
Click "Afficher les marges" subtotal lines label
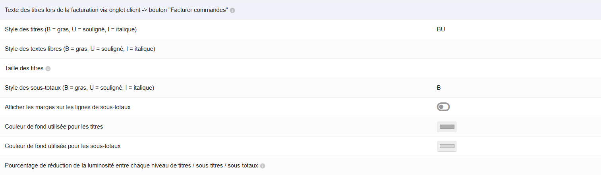(68, 107)
